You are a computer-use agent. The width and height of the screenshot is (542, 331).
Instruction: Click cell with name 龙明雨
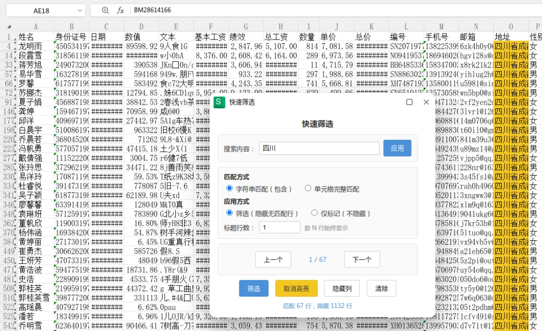tap(35, 46)
